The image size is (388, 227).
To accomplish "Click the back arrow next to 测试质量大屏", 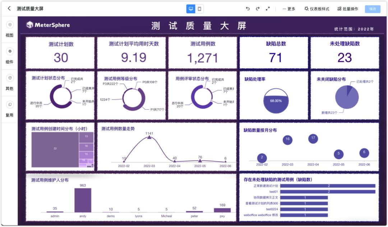I will click(9, 8).
